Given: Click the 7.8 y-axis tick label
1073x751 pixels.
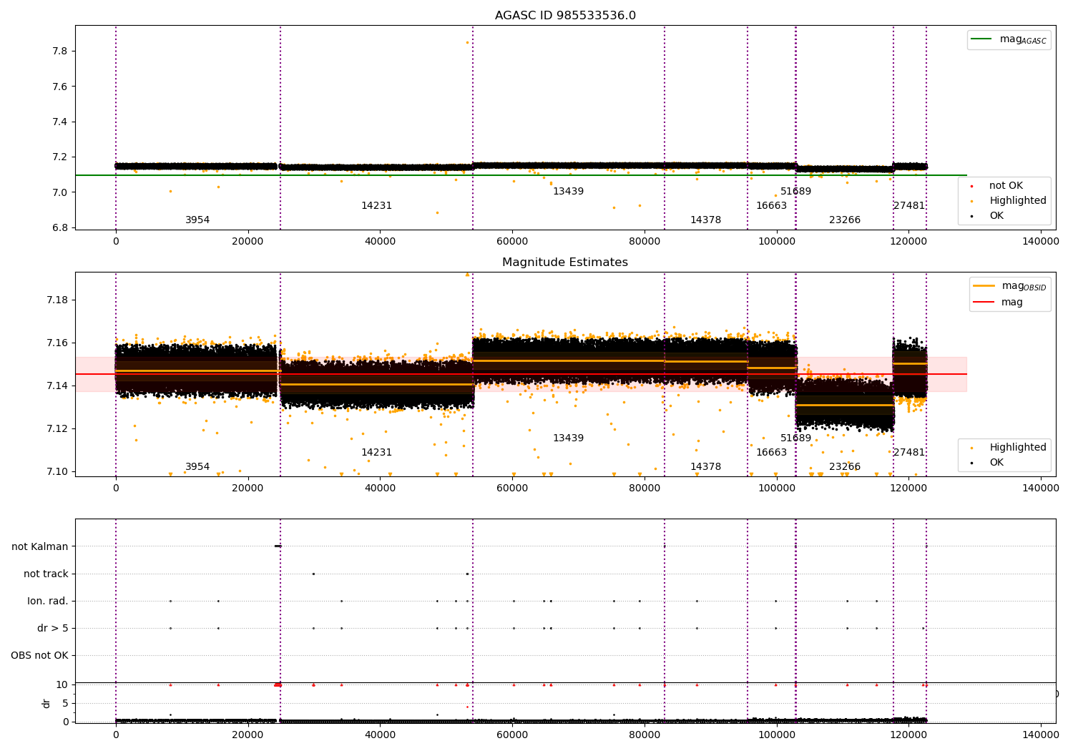Looking at the screenshot, I should click(60, 51).
